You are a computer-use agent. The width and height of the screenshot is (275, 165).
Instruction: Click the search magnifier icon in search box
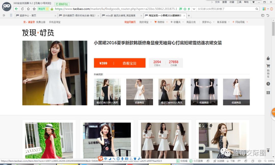[257, 9]
